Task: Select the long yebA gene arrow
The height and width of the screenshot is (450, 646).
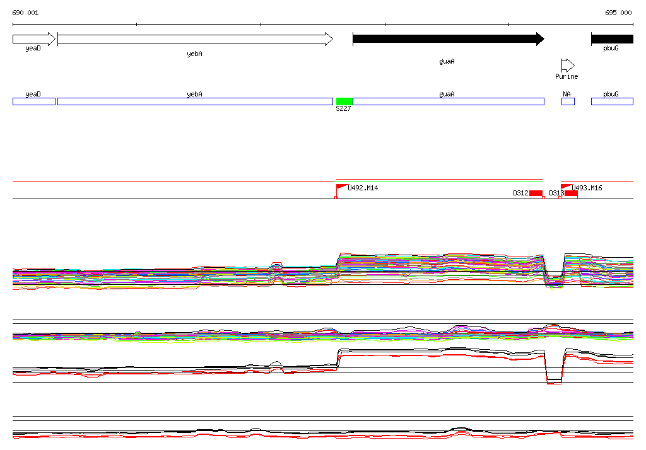Action: tap(196, 39)
